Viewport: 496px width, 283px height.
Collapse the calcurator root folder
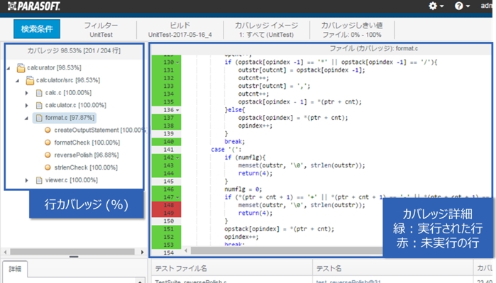pos(9,68)
